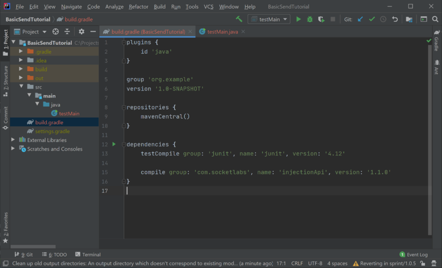Image resolution: width=442 pixels, height=268 pixels.
Task: Collapse the src folder
Action: coord(21,86)
